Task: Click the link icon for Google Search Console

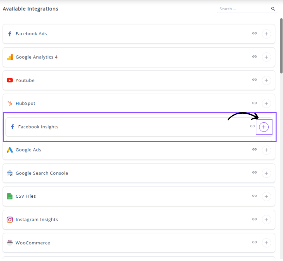Action: 254,173
